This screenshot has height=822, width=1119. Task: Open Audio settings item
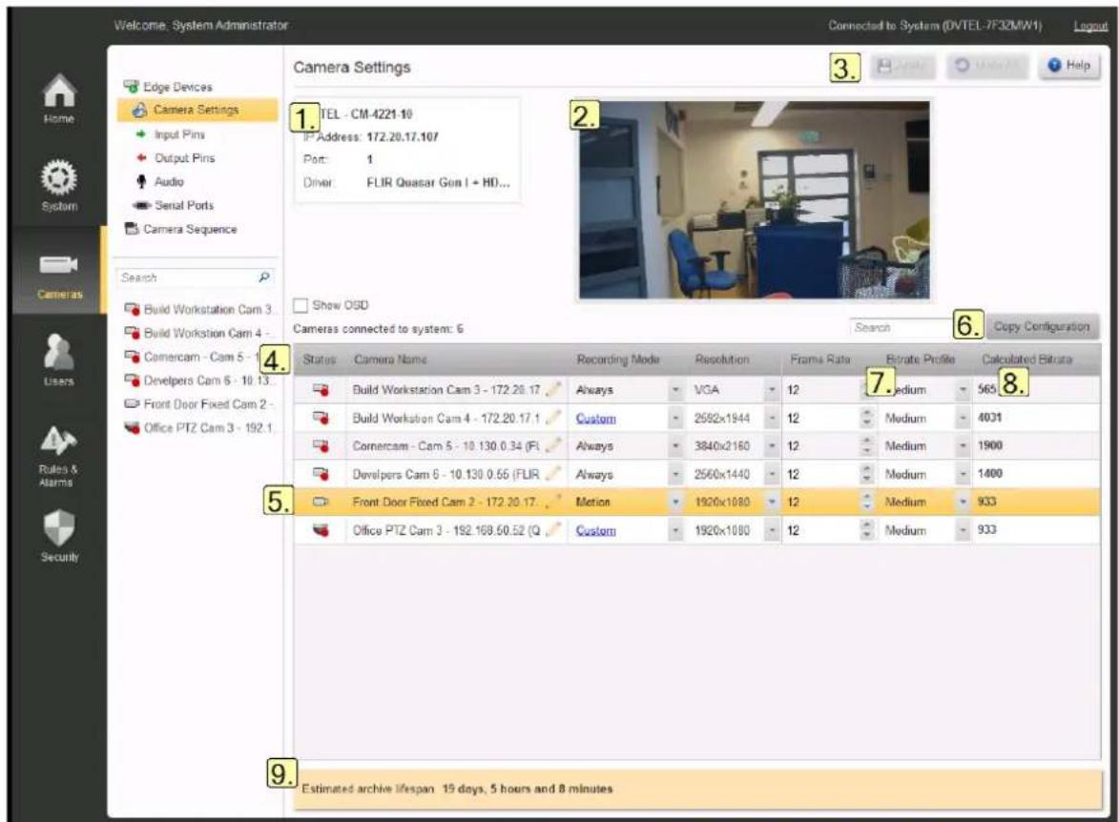pos(160,182)
